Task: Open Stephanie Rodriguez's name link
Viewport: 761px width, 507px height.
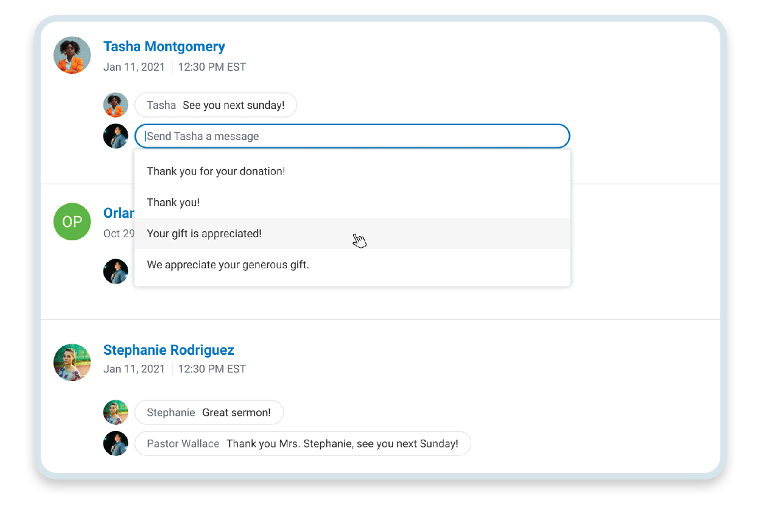Action: pos(169,350)
